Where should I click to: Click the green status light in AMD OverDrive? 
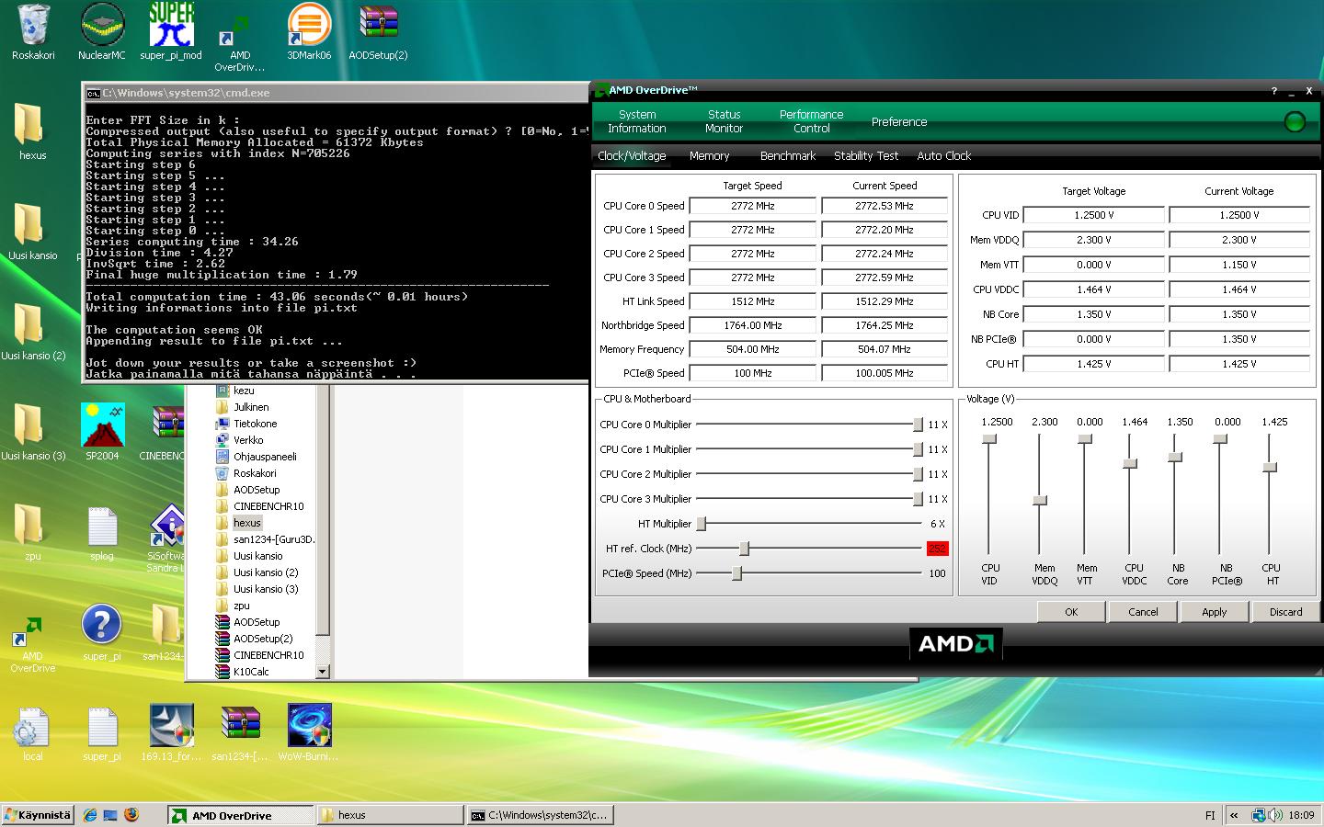[1294, 121]
